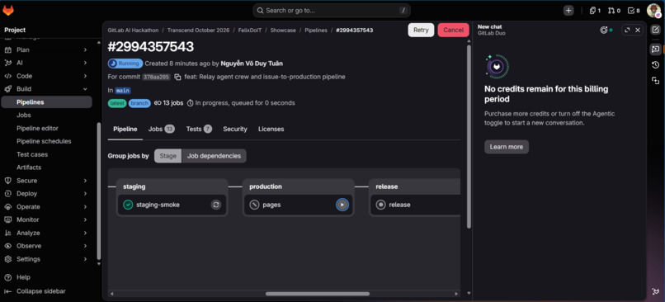Switch to the Licenses tab
The height and width of the screenshot is (302, 665).
point(271,130)
